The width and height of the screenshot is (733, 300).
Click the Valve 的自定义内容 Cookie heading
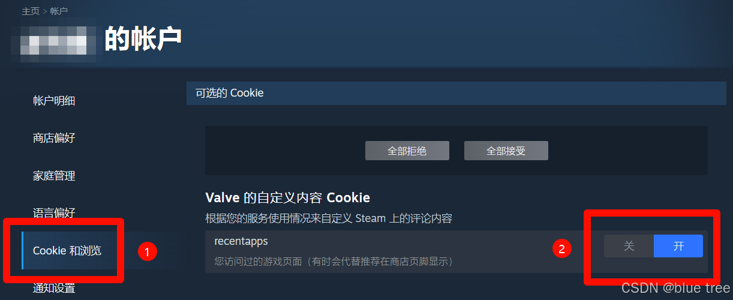pos(288,197)
